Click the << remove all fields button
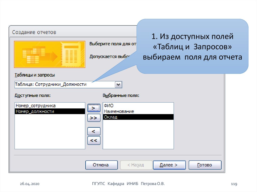 [94, 140]
